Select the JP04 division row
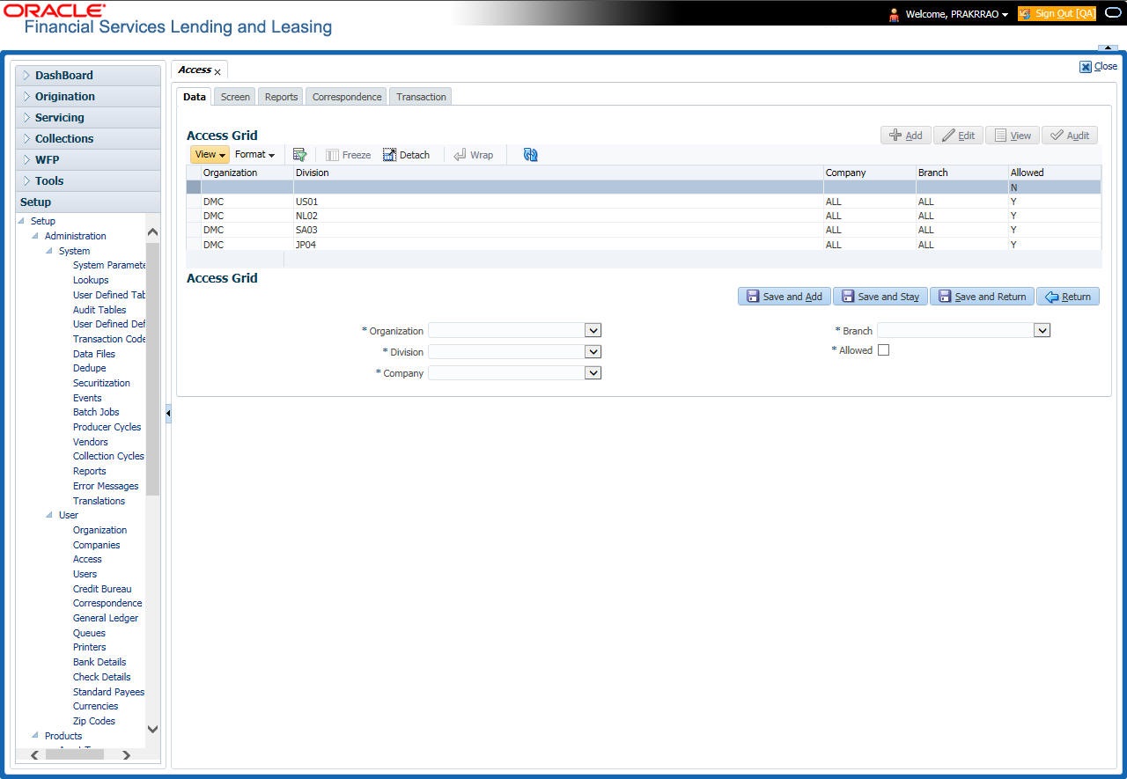 [x=644, y=245]
